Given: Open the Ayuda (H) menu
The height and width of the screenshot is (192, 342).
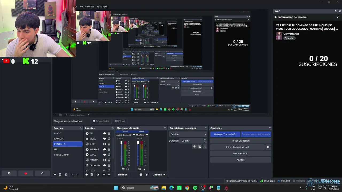Looking at the screenshot, I should [x=102, y=6].
